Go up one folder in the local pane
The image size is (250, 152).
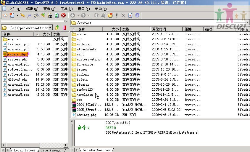click(x=57, y=28)
